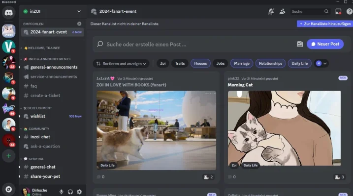The width and height of the screenshot is (353, 196).
Task: Open the inzoi-chat channel
Action: coord(52,137)
